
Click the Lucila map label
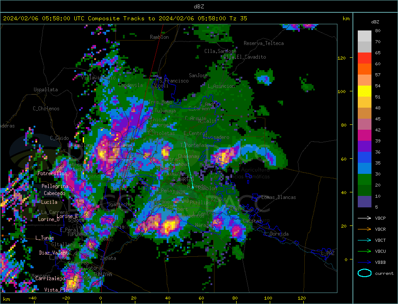click(x=49, y=202)
